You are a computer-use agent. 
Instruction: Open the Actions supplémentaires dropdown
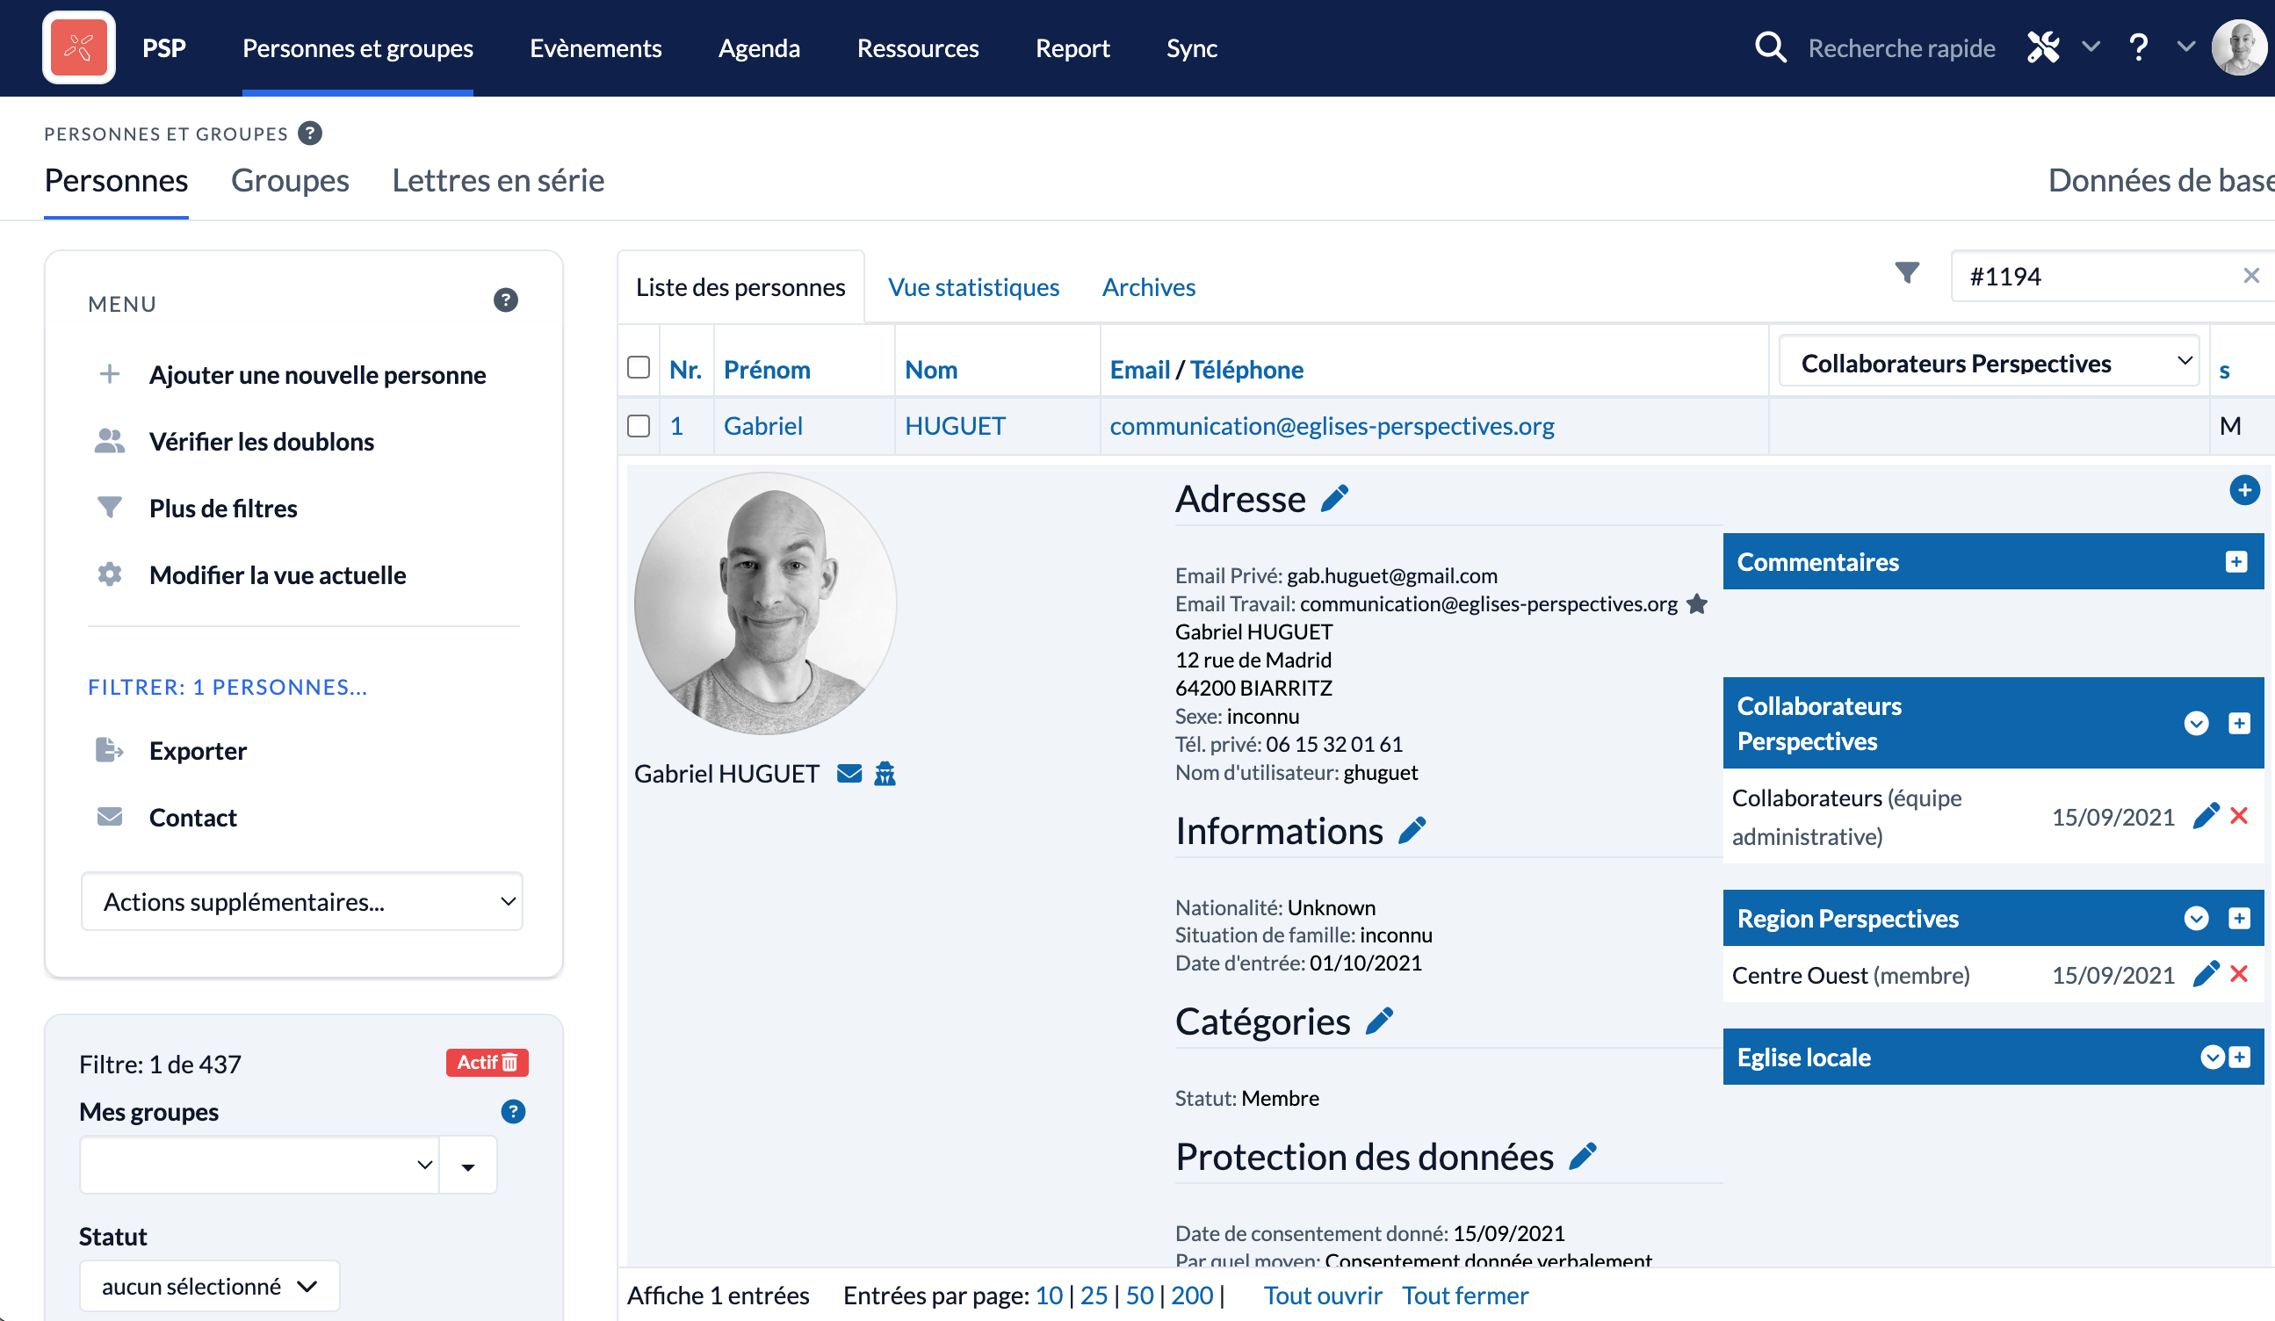coord(301,901)
